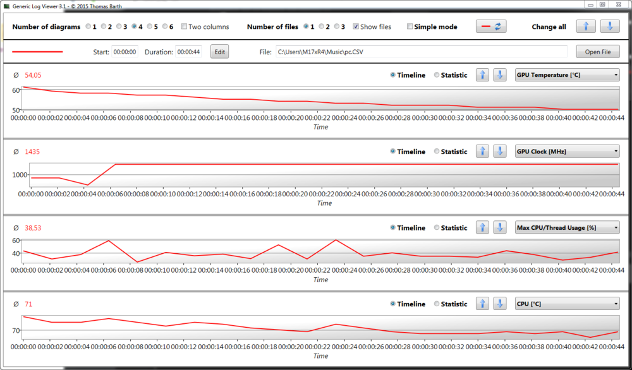
Task: Click the Edit button next to Duration
Action: tap(219, 52)
